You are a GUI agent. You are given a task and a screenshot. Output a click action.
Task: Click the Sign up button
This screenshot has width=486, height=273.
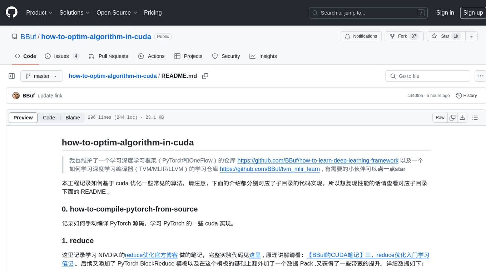tap(473, 13)
